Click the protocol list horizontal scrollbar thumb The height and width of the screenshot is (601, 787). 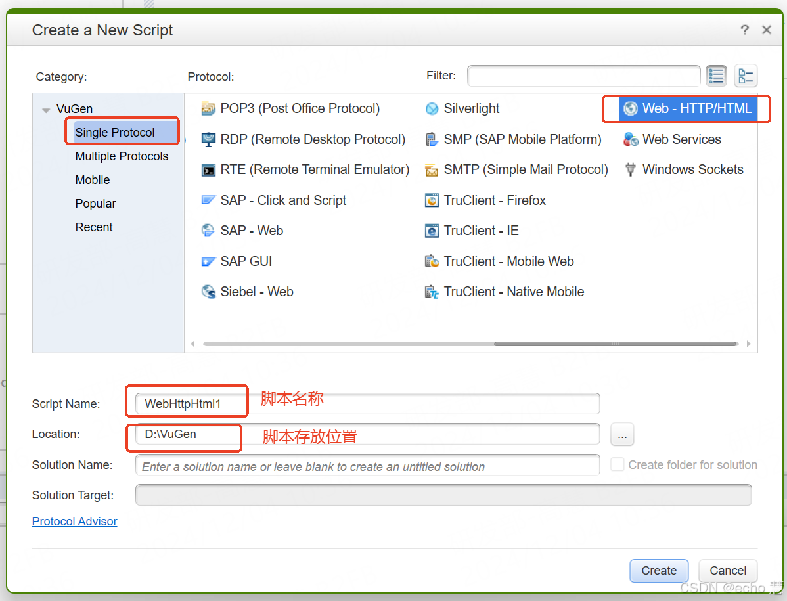tap(615, 344)
